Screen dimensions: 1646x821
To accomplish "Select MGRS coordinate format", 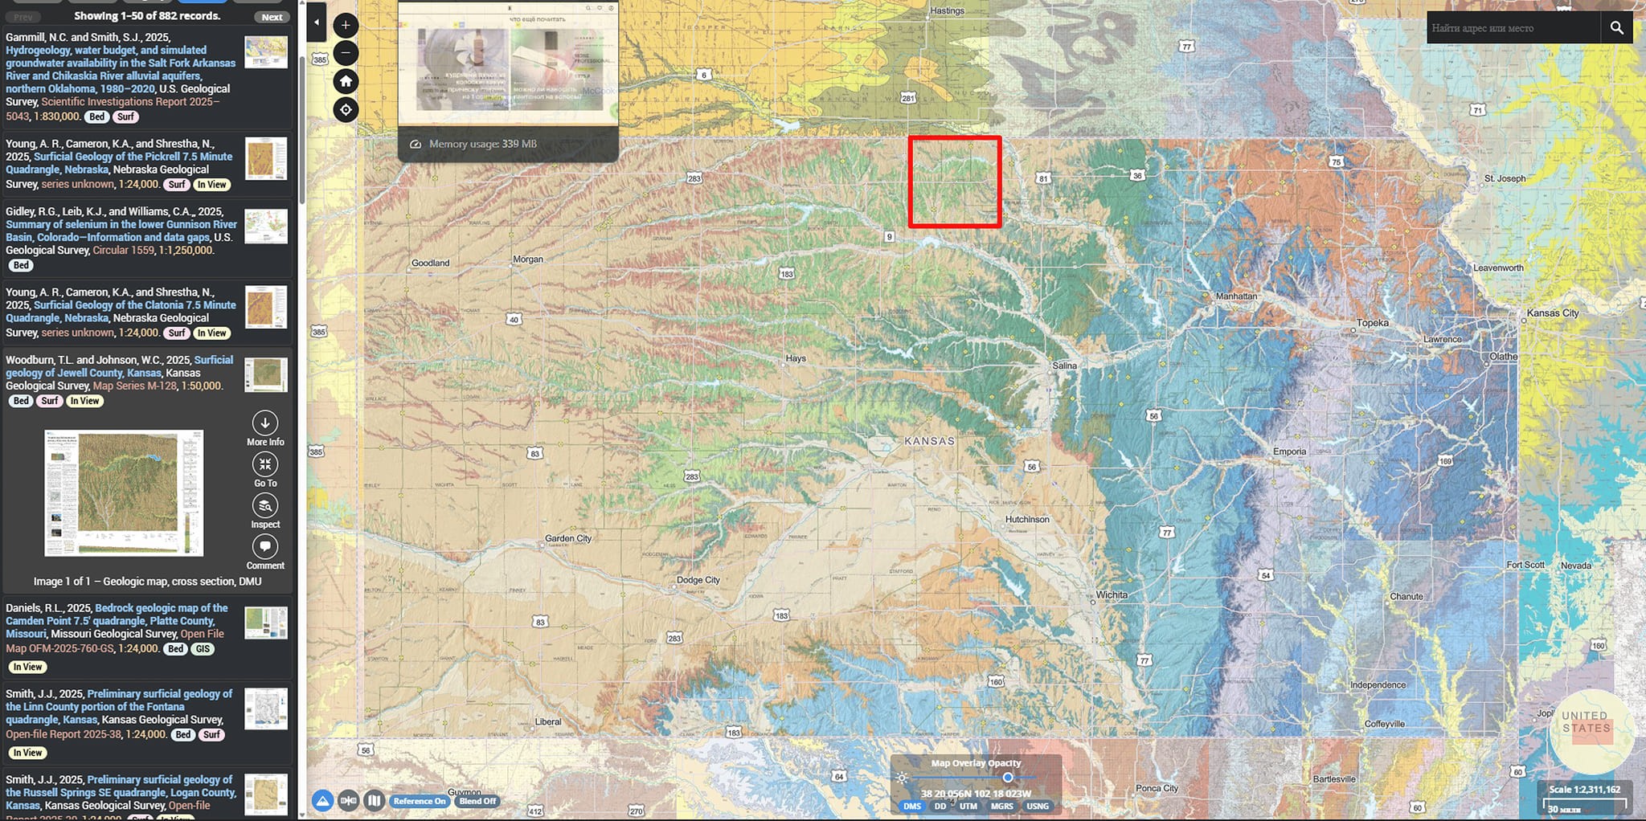I will point(1001,807).
